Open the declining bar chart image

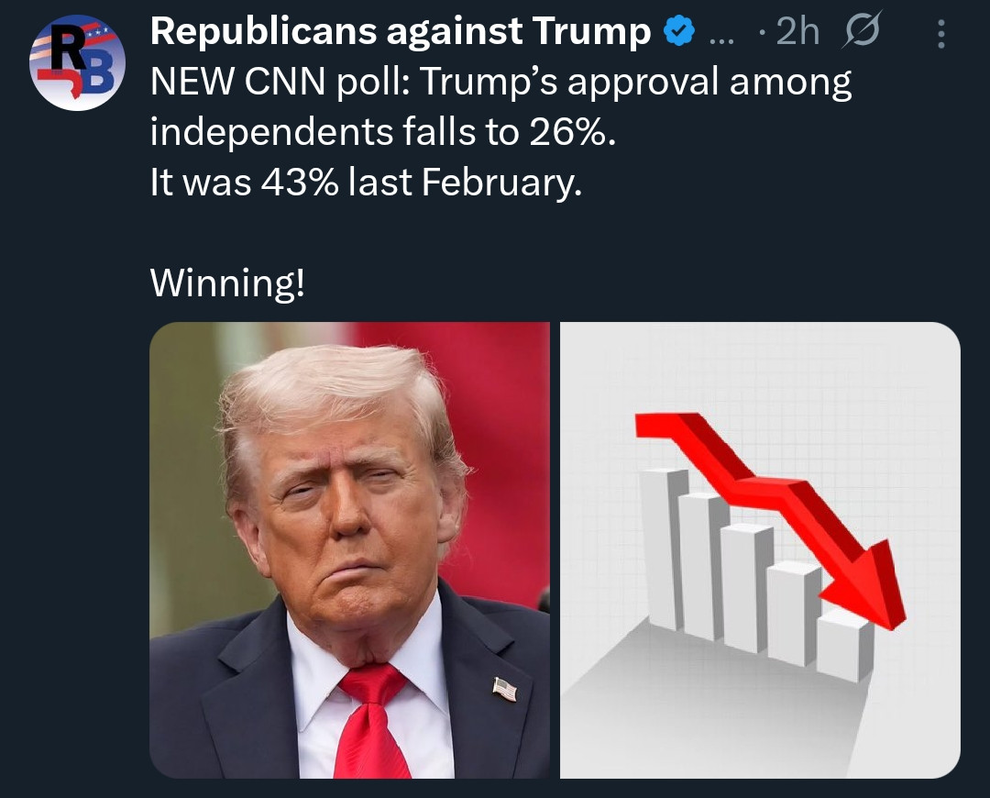click(760, 550)
